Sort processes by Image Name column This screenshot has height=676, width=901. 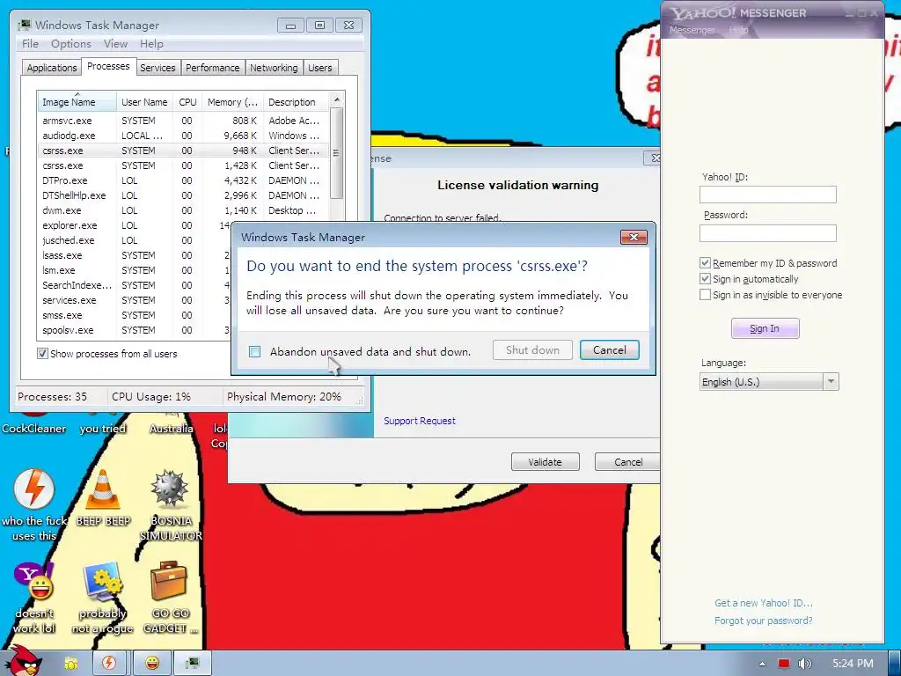[x=77, y=102]
